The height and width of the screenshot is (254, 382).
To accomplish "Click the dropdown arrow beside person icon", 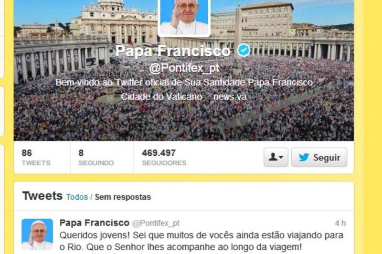I will tap(281, 158).
